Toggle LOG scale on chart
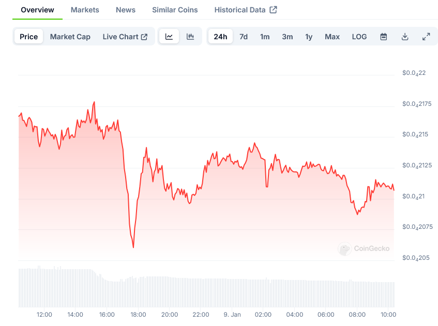 (359, 37)
